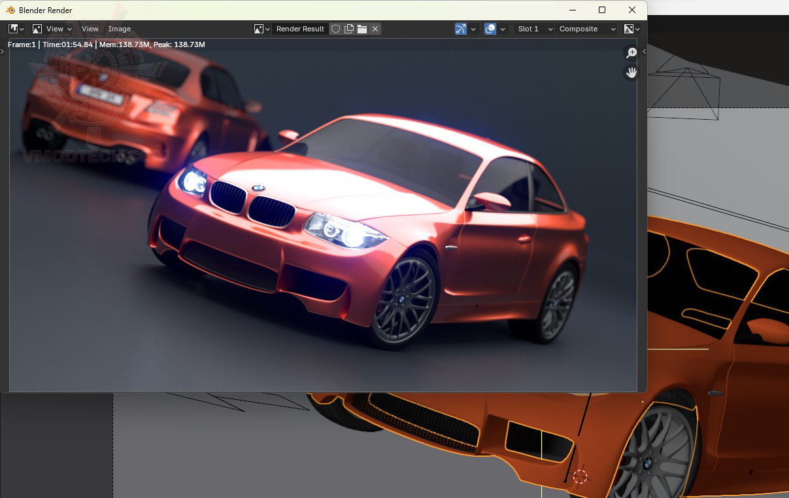Click the pan hand gizmo
The image size is (789, 498).
631,73
